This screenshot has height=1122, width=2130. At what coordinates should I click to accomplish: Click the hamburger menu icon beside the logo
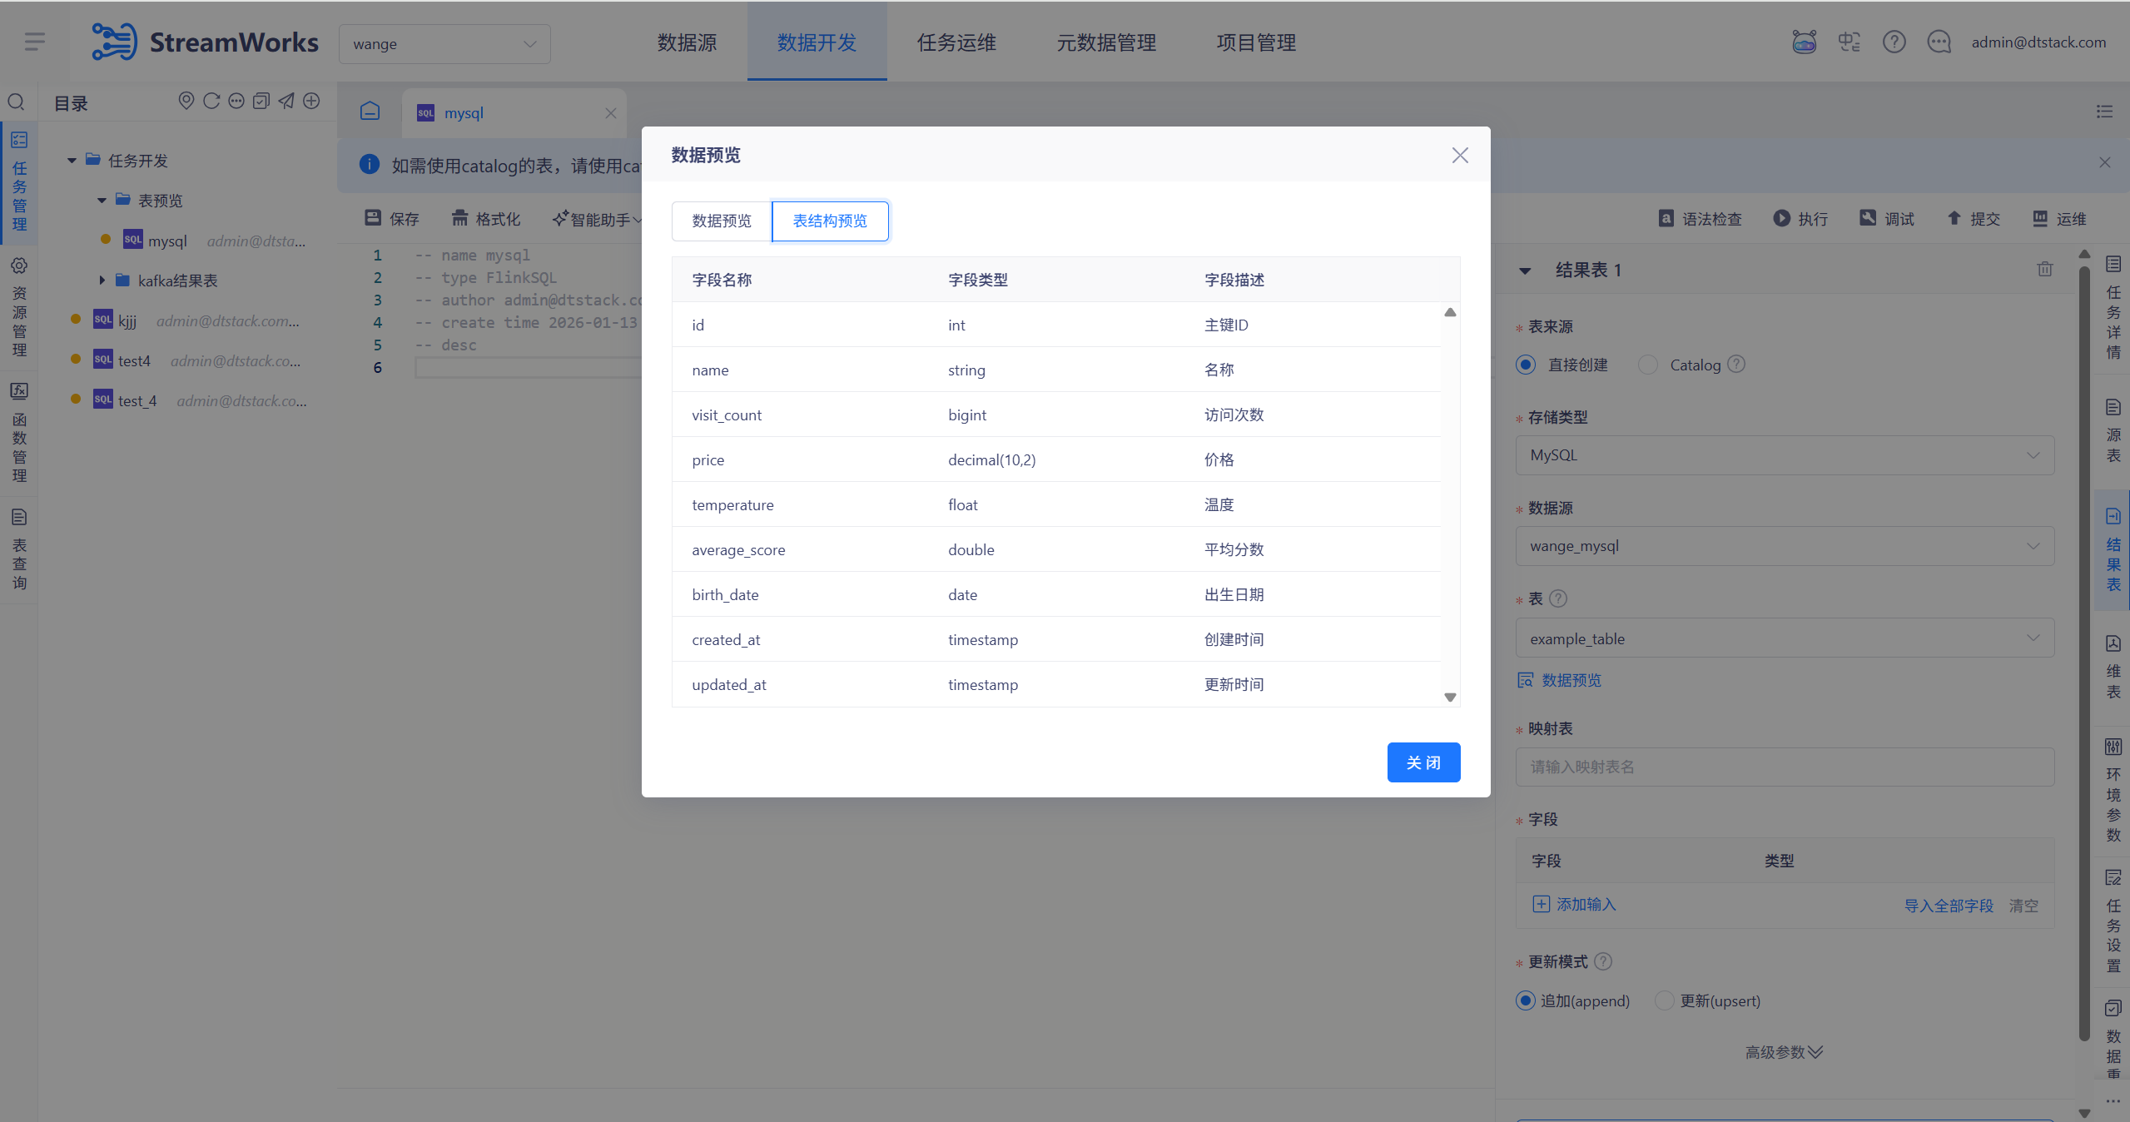[x=35, y=42]
